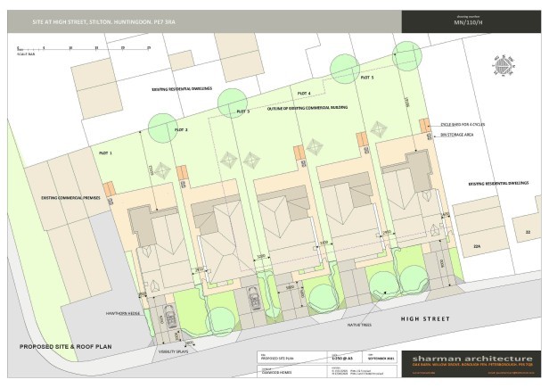Select the PLOT 1 label
This screenshot has width=549, height=388.
point(105,153)
